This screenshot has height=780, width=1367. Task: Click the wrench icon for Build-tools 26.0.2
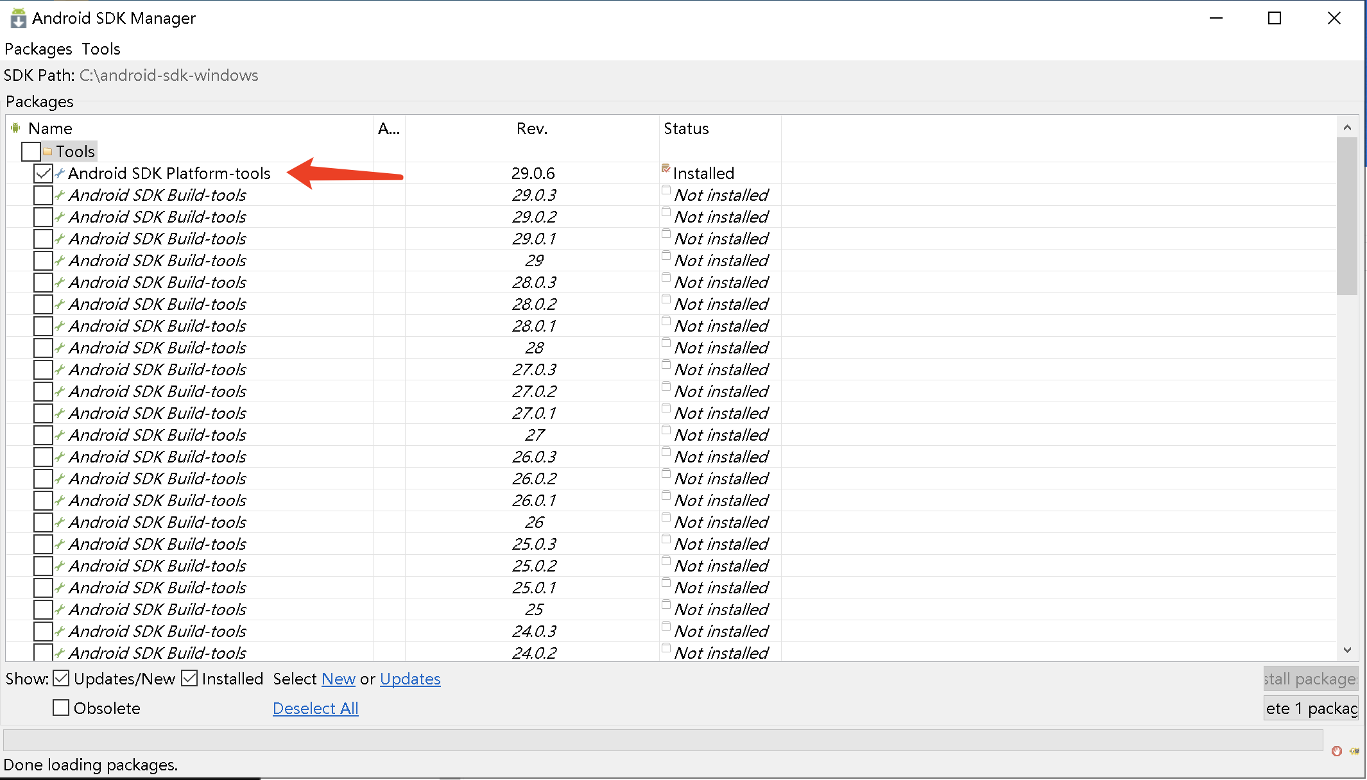tap(60, 479)
